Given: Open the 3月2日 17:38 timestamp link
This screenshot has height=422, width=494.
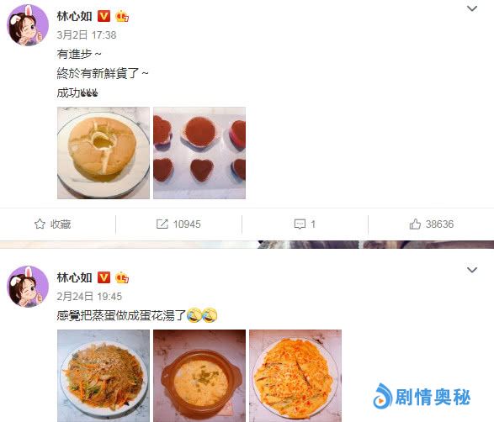Looking at the screenshot, I should click(87, 34).
